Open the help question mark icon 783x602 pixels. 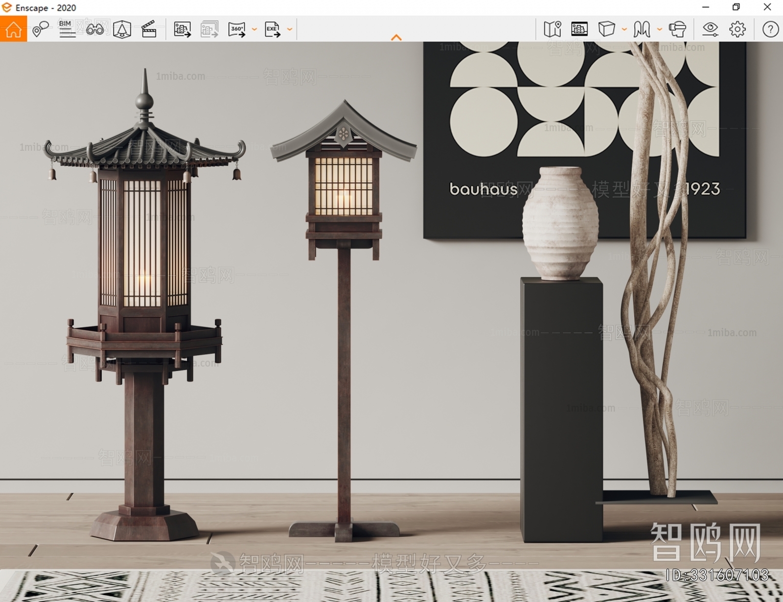pos(770,29)
